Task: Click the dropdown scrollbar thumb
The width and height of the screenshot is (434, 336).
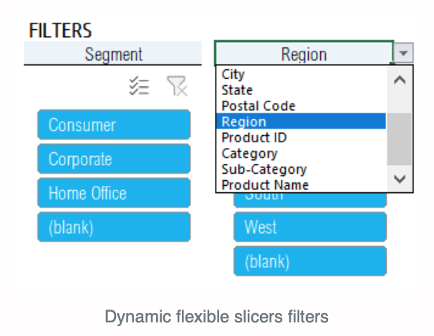Action: click(399, 139)
